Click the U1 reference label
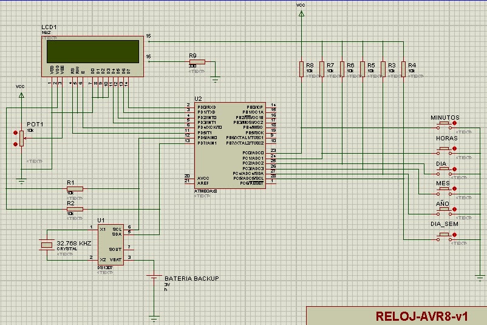 pyautogui.click(x=101, y=221)
